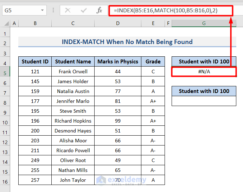Click the Name Box showing G5

[x=21, y=11]
